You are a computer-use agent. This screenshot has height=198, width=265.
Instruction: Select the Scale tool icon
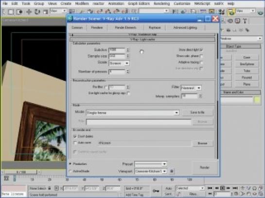click(x=45, y=12)
